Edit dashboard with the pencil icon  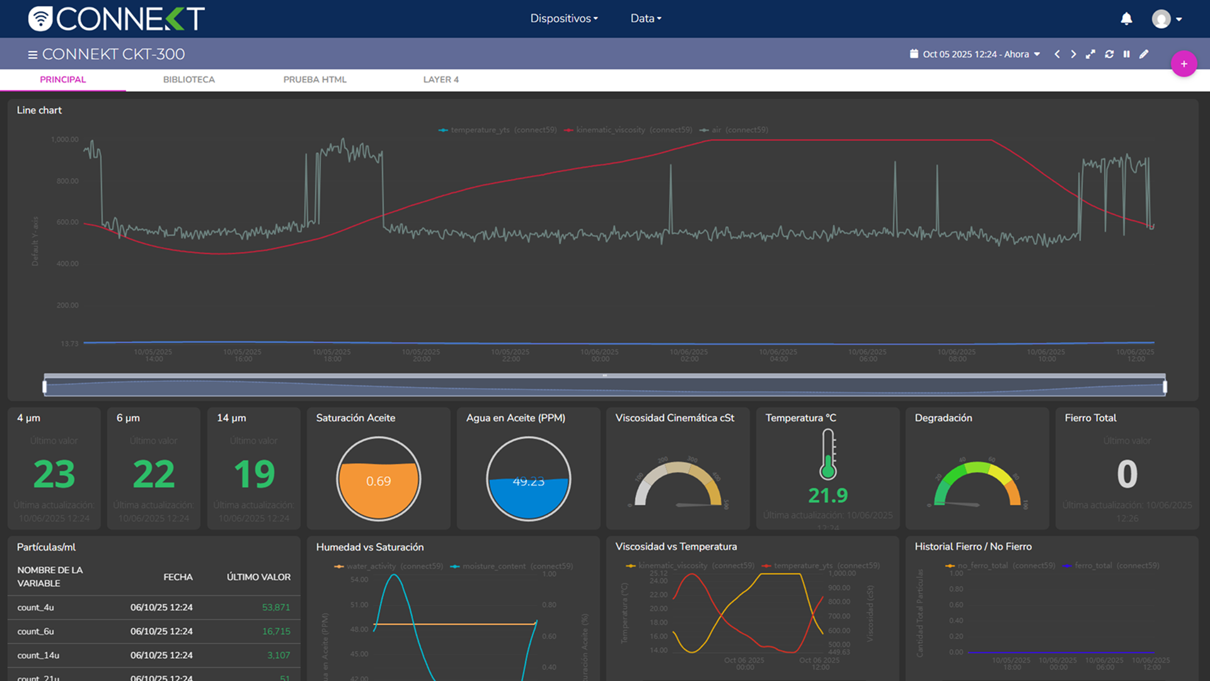click(x=1144, y=54)
